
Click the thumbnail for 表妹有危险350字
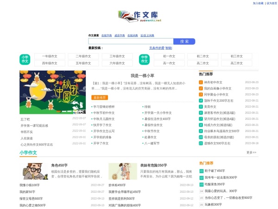point(123,171)
